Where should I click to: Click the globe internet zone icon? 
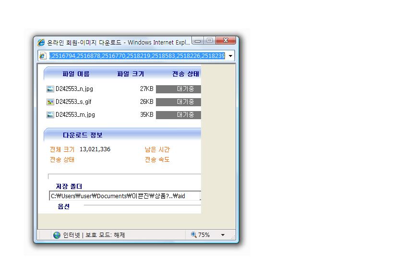(x=57, y=235)
